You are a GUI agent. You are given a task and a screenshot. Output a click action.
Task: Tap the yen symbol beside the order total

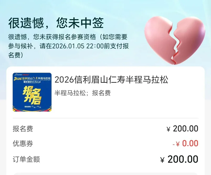tap(162, 160)
